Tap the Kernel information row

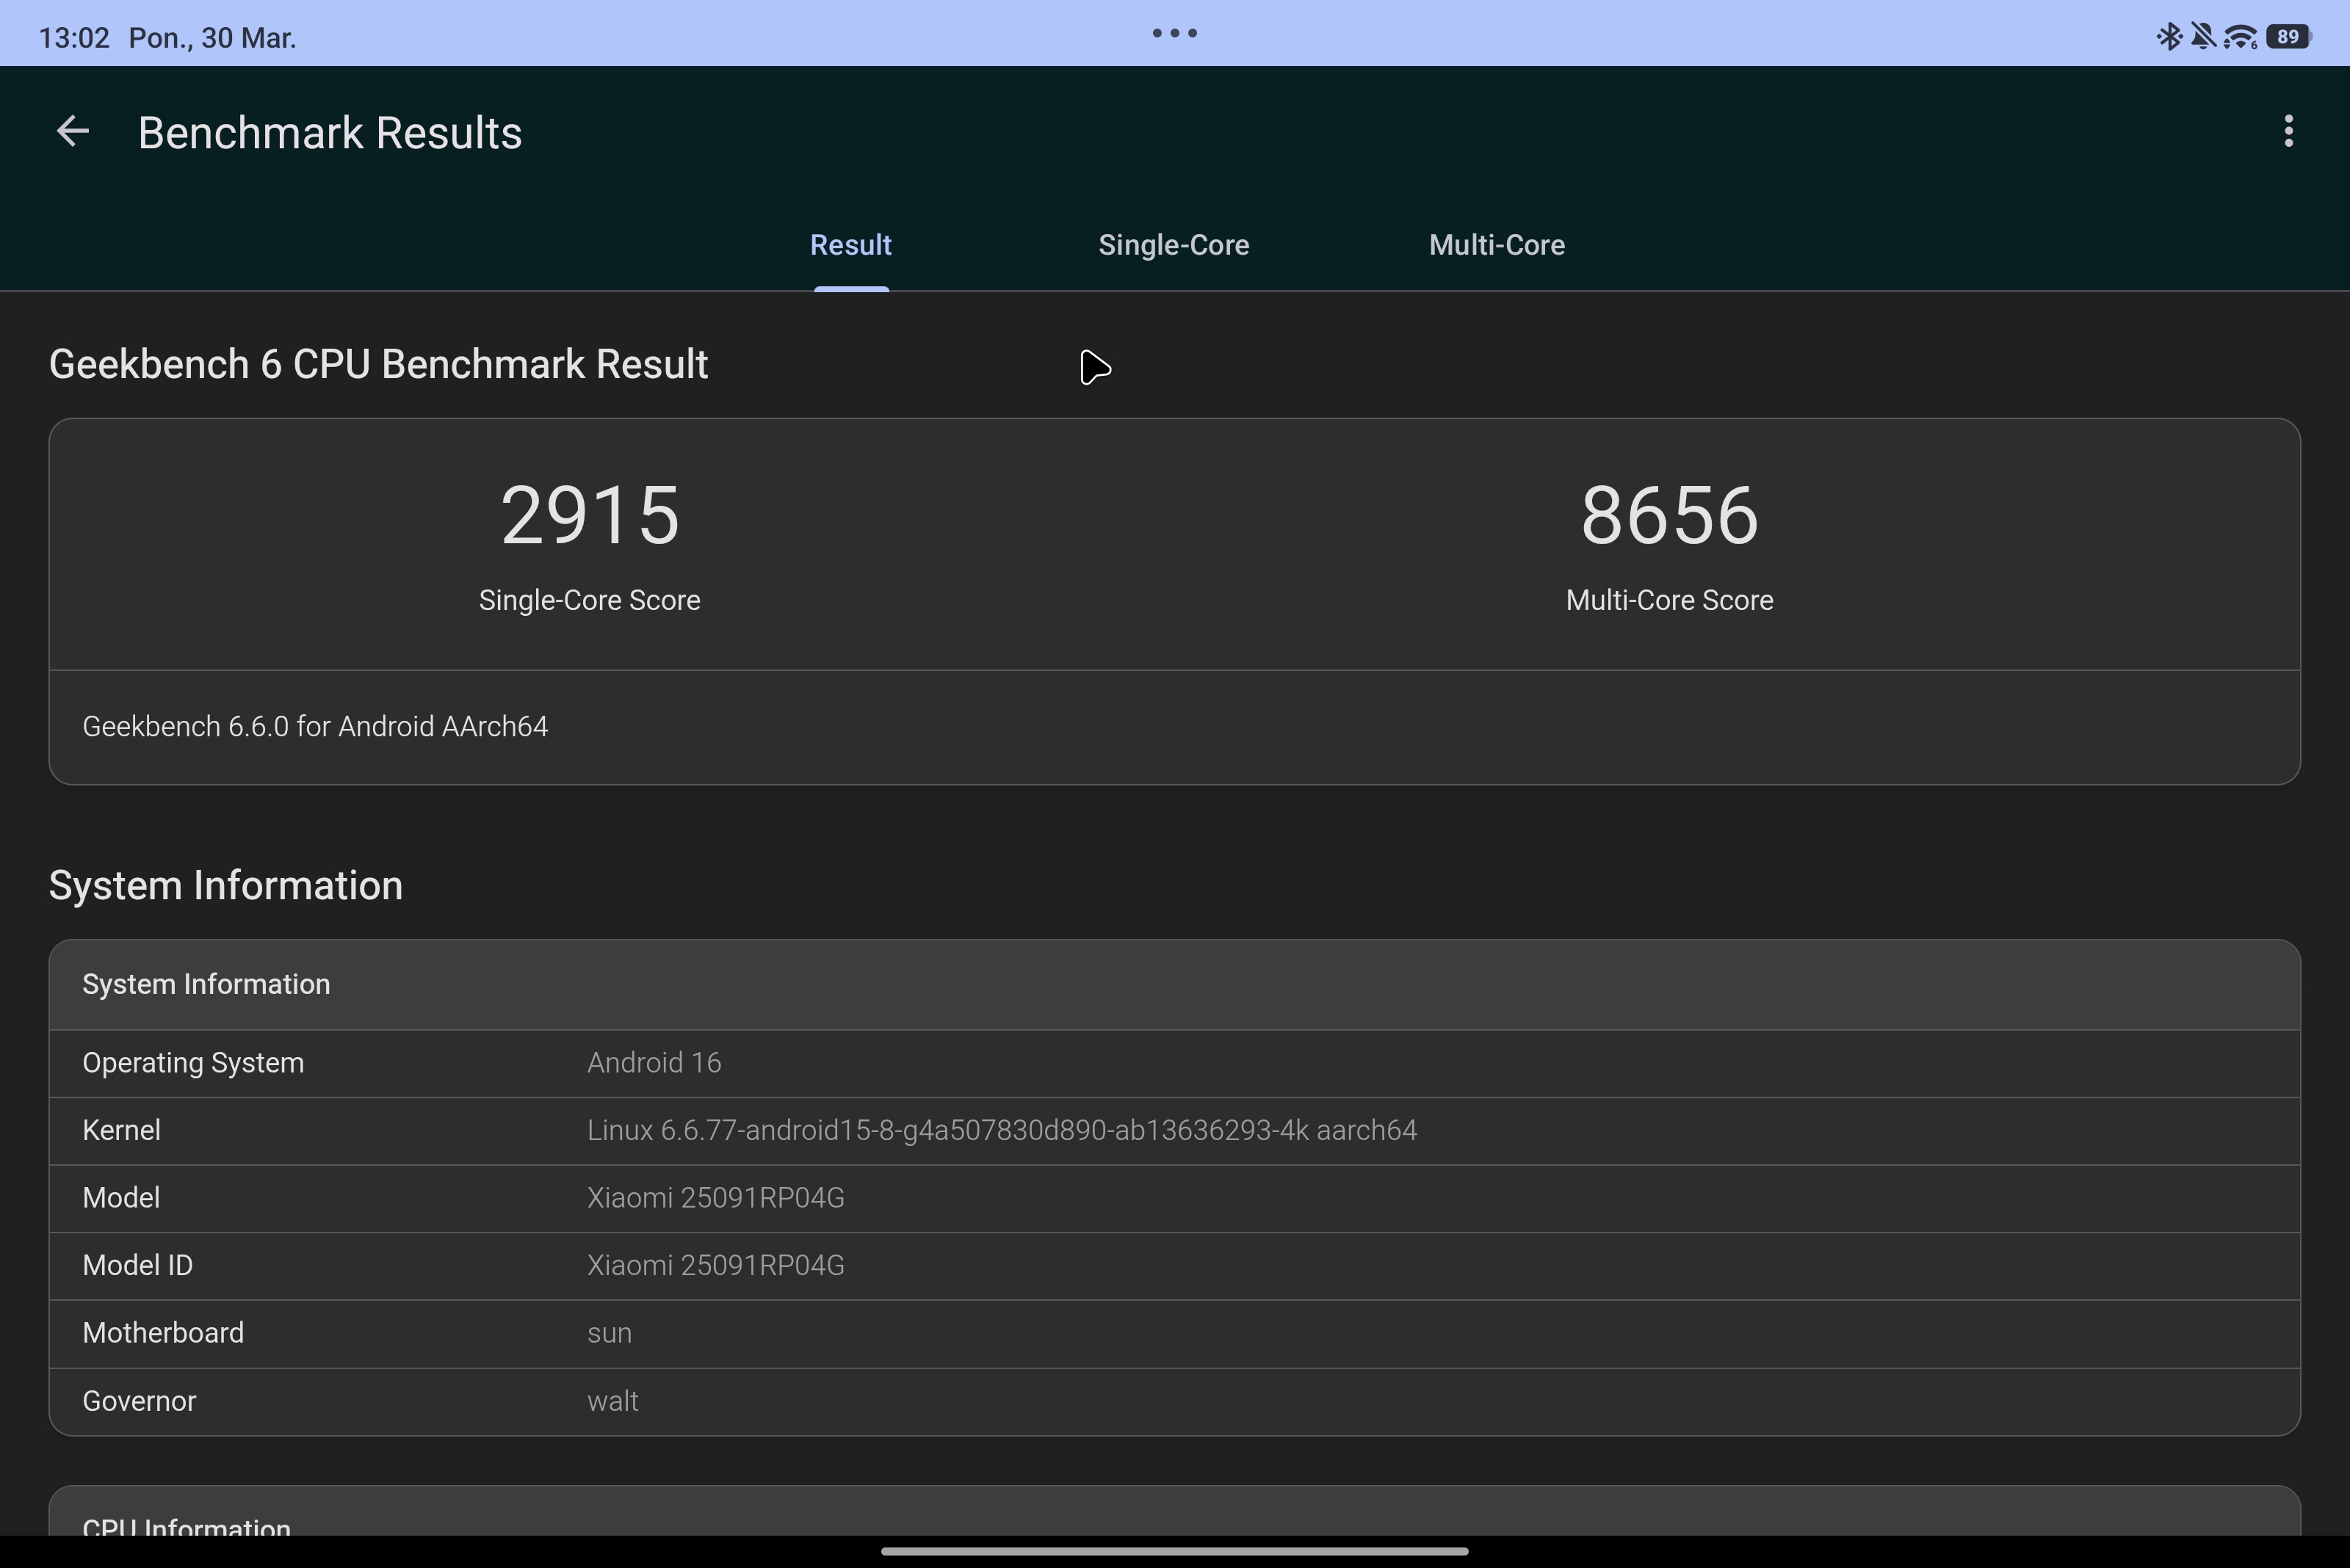tap(1174, 1131)
